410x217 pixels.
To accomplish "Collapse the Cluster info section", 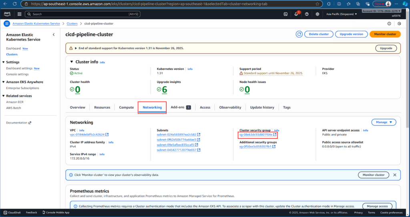I will pos(72,62).
